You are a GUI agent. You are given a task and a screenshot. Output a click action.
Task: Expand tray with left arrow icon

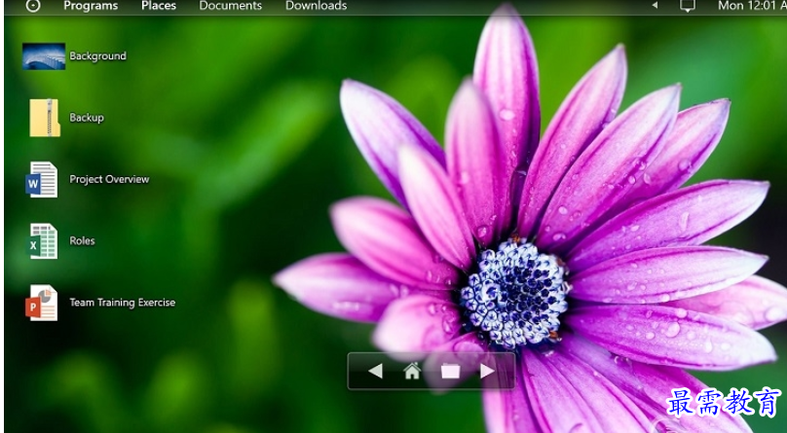click(x=655, y=5)
